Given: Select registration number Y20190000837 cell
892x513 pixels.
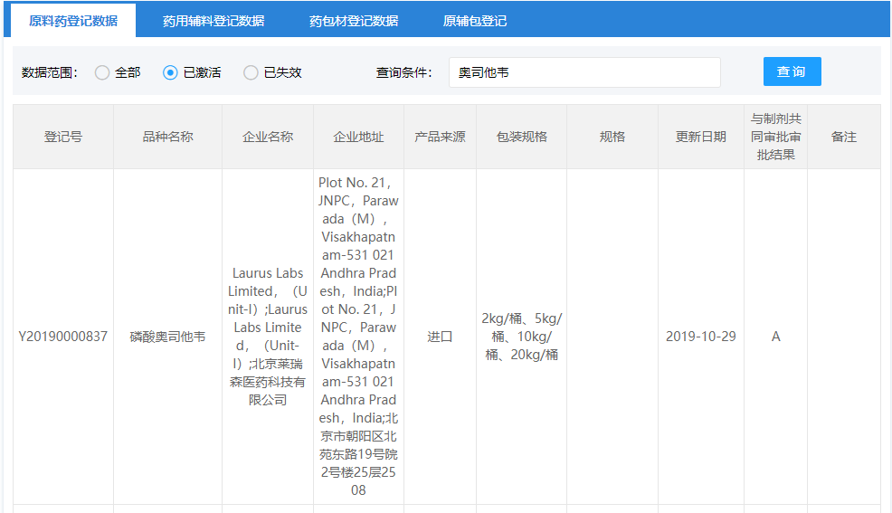Looking at the screenshot, I should click(x=63, y=337).
